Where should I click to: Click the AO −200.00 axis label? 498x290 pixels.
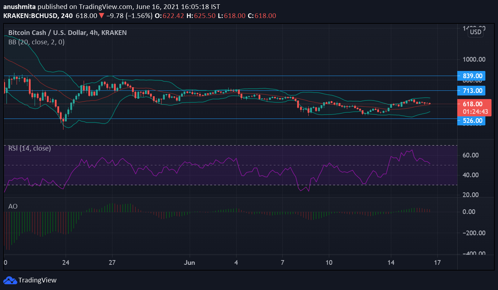point(474,233)
